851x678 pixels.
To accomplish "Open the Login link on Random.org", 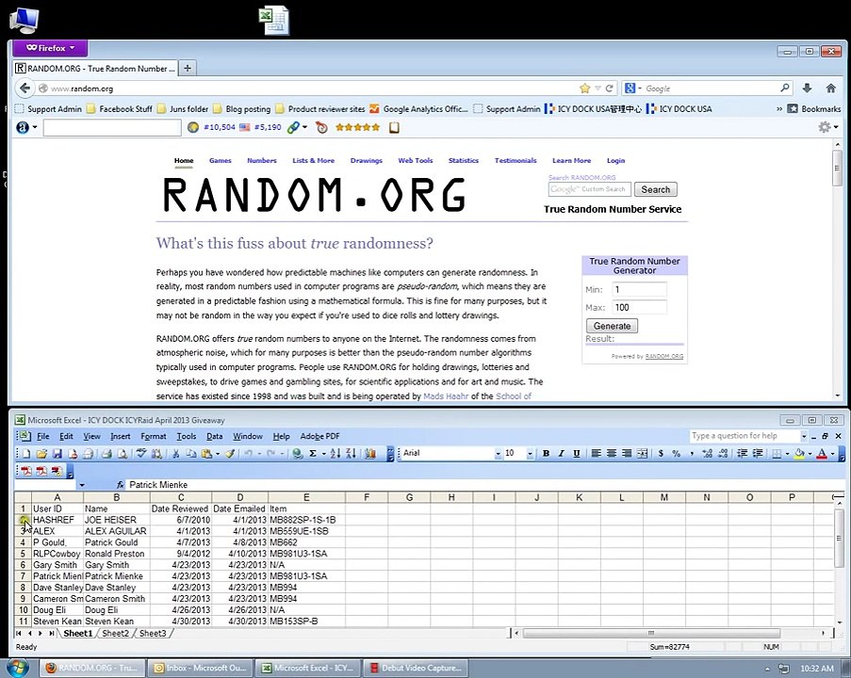I will point(615,160).
